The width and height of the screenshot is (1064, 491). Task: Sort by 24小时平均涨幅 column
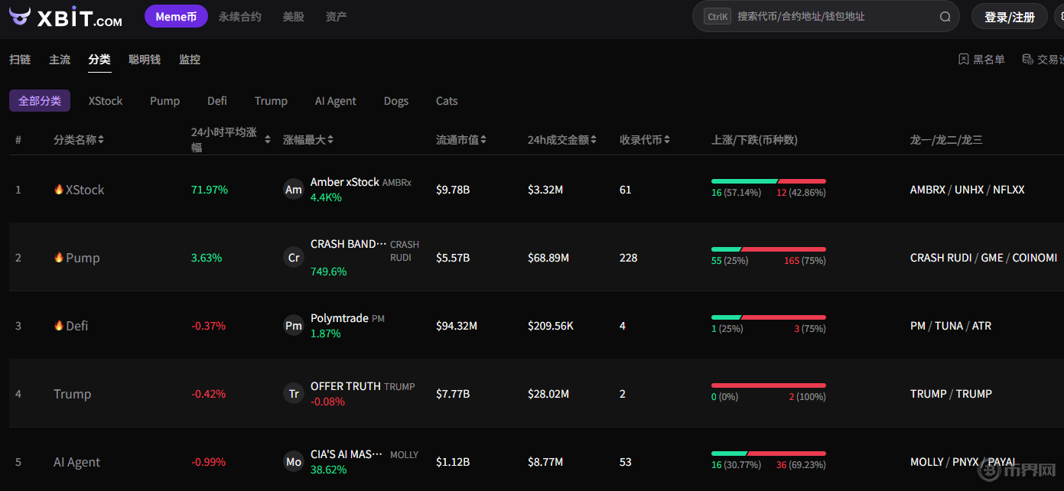click(x=229, y=140)
